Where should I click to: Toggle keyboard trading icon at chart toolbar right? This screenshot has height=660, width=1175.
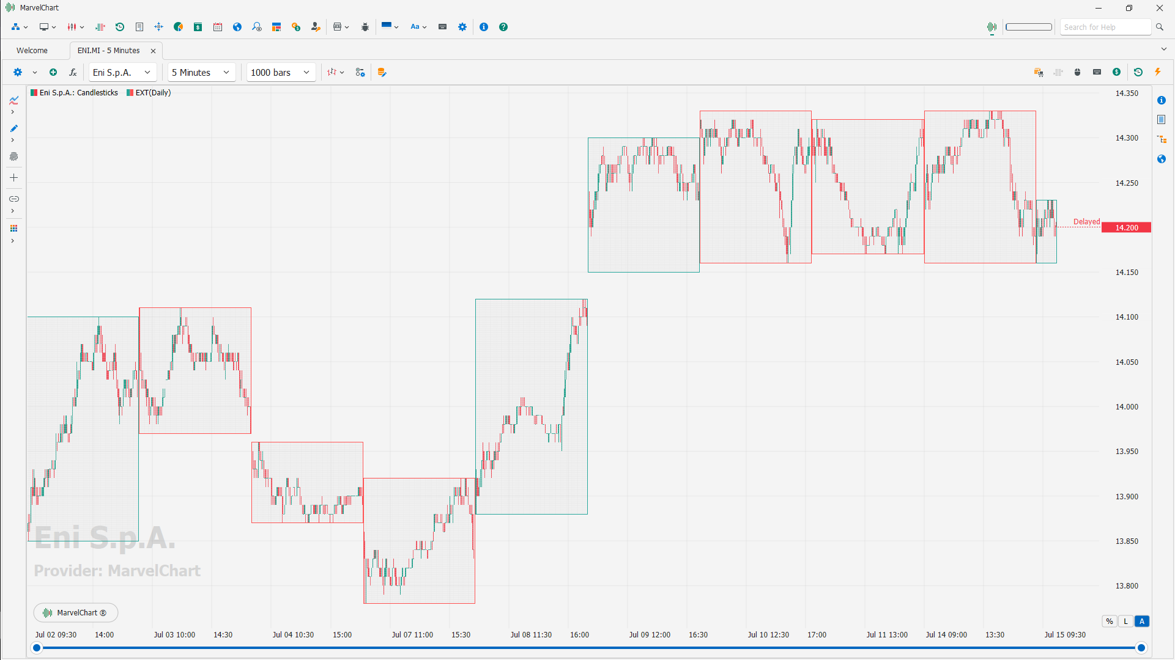tap(1097, 72)
